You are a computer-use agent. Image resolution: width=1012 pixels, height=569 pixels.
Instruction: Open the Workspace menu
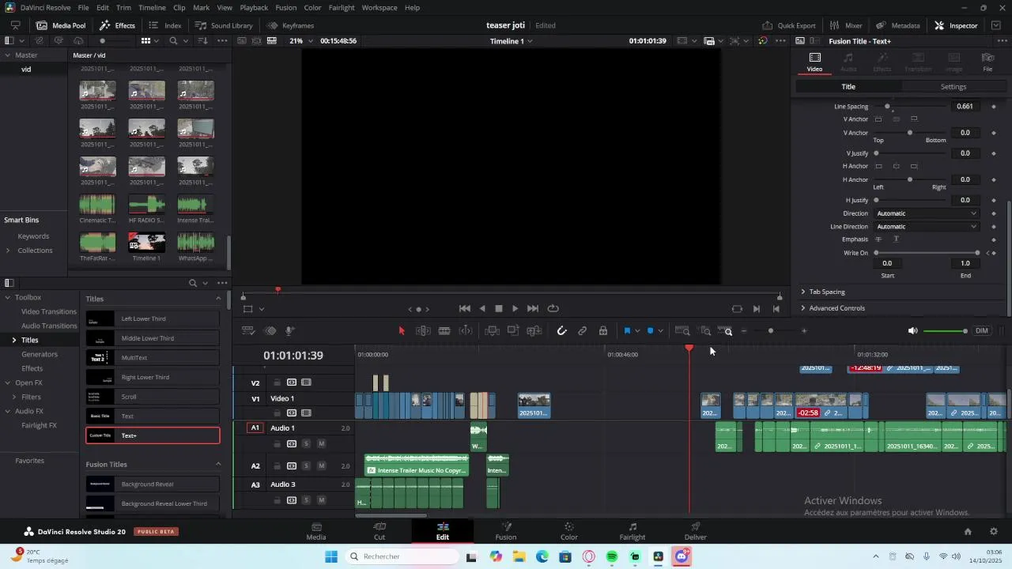pyautogui.click(x=379, y=8)
